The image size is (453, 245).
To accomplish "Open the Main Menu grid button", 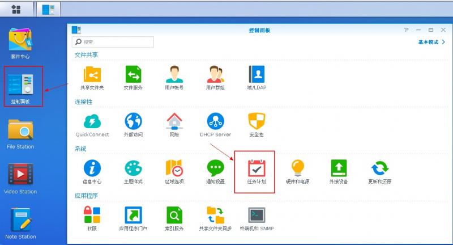I will tap(16, 9).
